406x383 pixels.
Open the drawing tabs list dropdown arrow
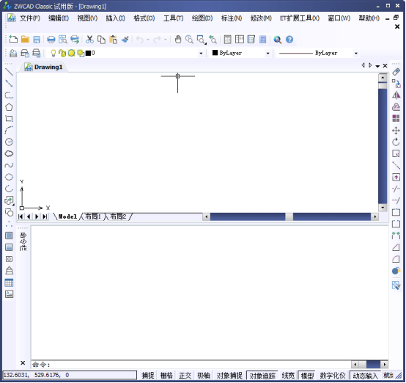point(377,66)
